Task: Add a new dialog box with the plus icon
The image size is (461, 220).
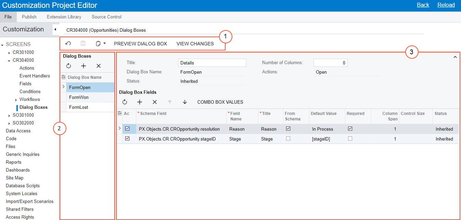Action: (x=83, y=65)
